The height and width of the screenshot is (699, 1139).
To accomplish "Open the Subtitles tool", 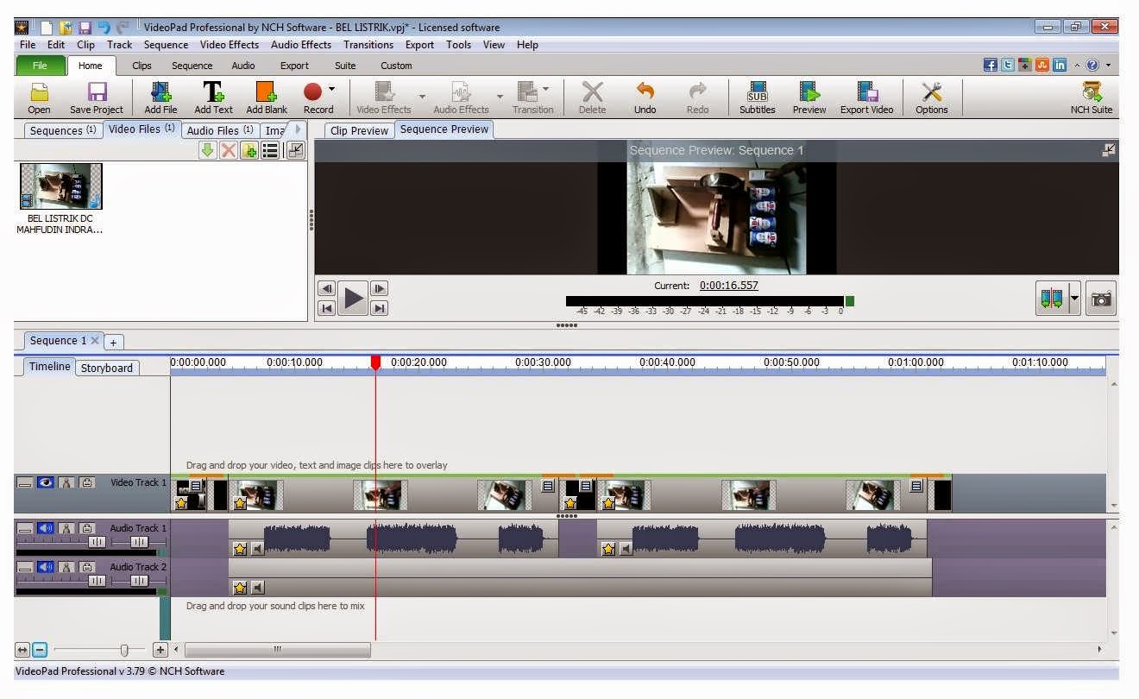I will point(757,98).
